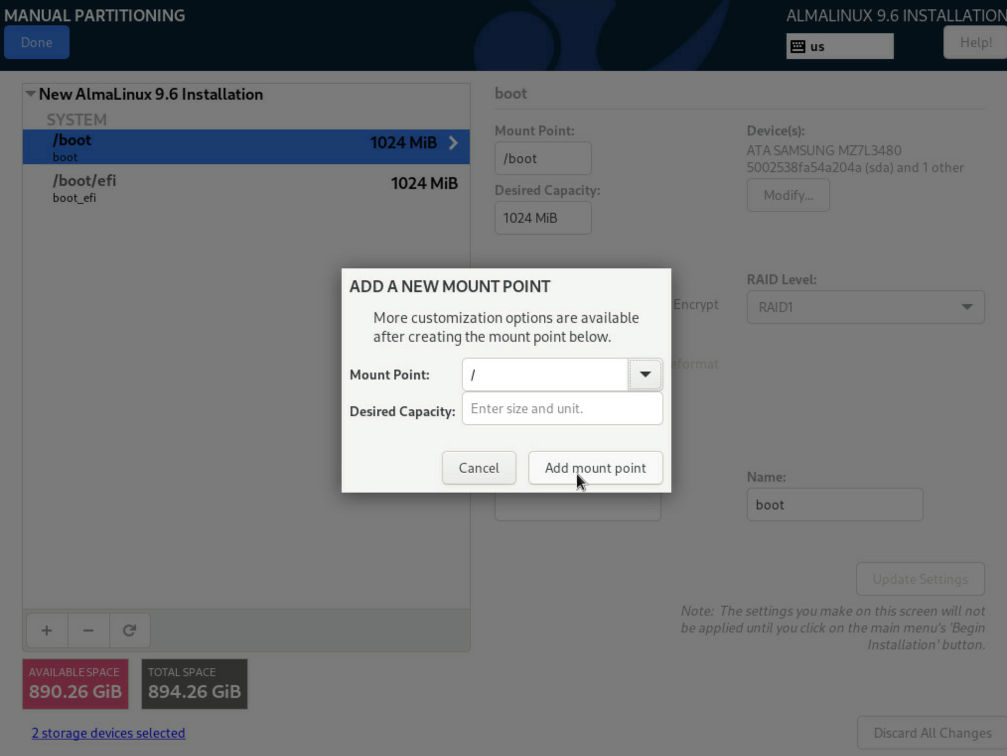Focus the dialog Desired Capacity size field
The height and width of the screenshot is (756, 1007).
tap(562, 408)
